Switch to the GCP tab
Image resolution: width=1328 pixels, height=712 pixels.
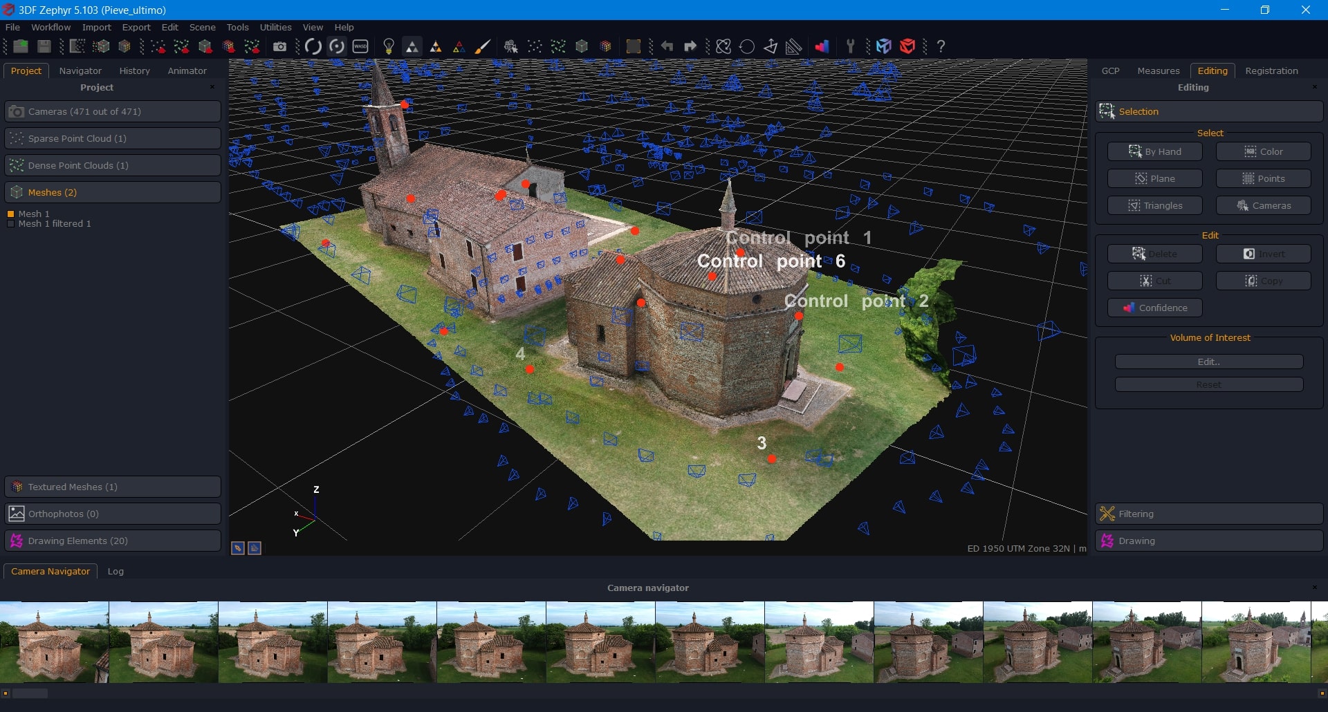pos(1110,71)
